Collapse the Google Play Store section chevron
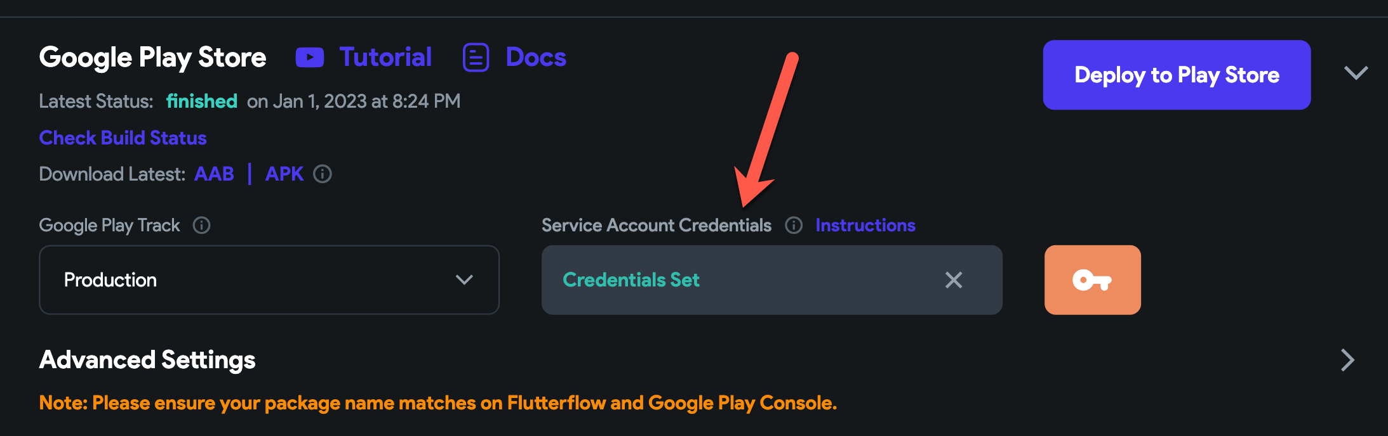 click(x=1356, y=73)
